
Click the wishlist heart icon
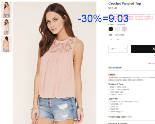(x=154, y=56)
